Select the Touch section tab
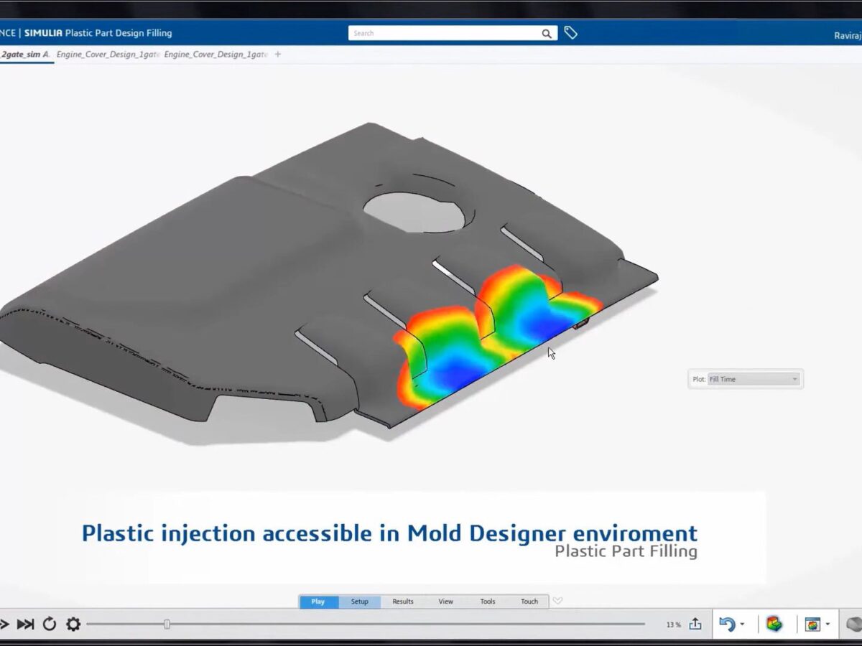The height and width of the screenshot is (646, 862). (x=529, y=601)
